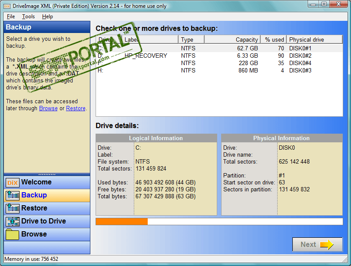Click the window resize grip corner

(x=345, y=259)
